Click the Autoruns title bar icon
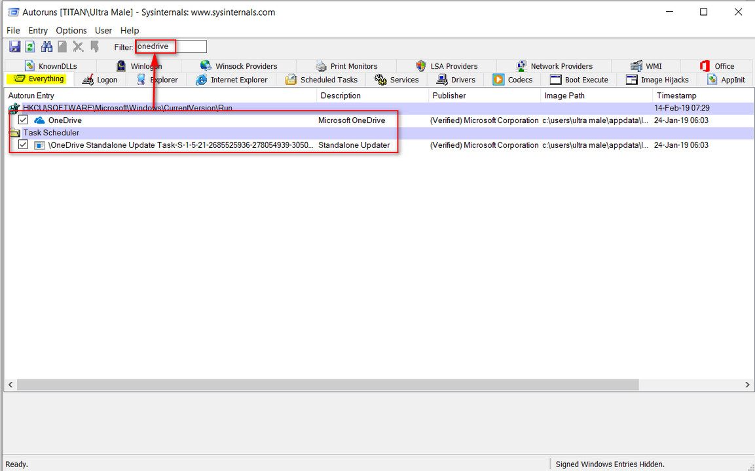Screen dimensions: 755x471 (13, 12)
